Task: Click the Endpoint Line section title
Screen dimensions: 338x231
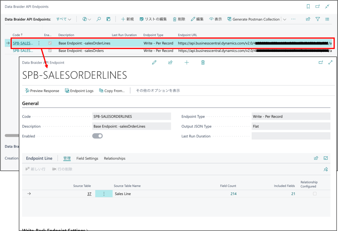Action: [39, 158]
